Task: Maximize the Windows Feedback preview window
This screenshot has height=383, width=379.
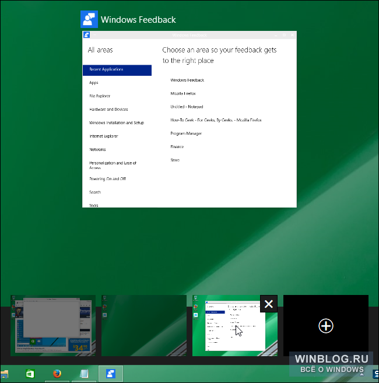Action: pos(284,35)
